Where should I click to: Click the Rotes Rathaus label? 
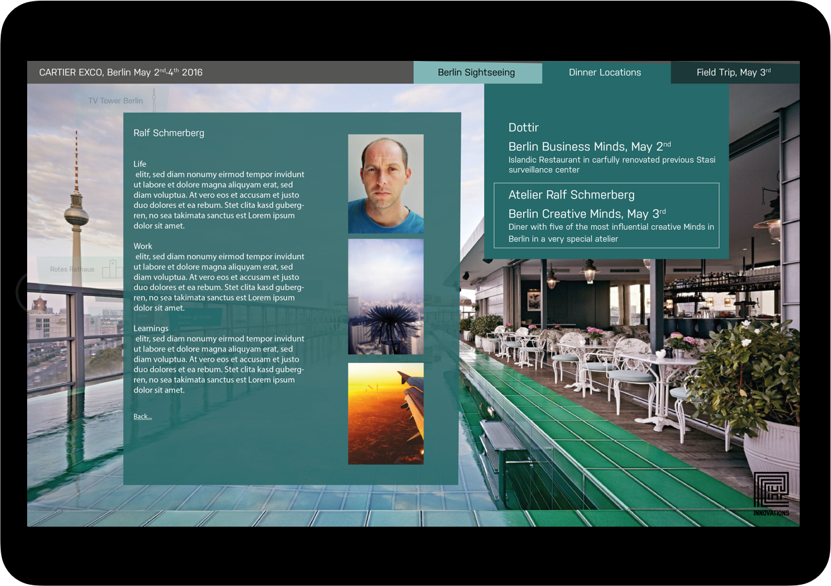pos(72,269)
